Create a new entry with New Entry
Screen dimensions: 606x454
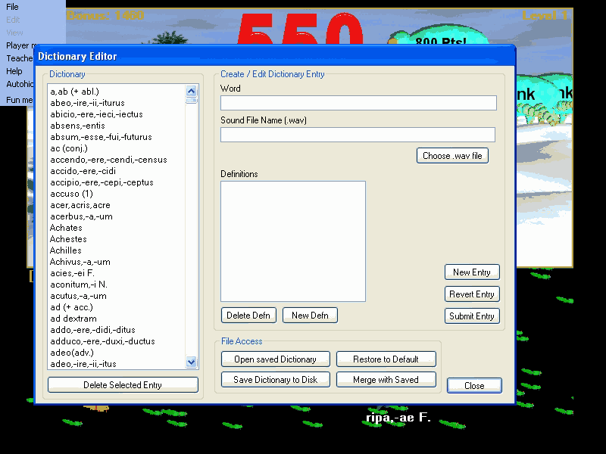click(471, 272)
